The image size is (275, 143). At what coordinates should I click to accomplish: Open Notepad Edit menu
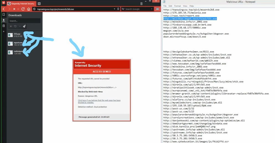170,6
